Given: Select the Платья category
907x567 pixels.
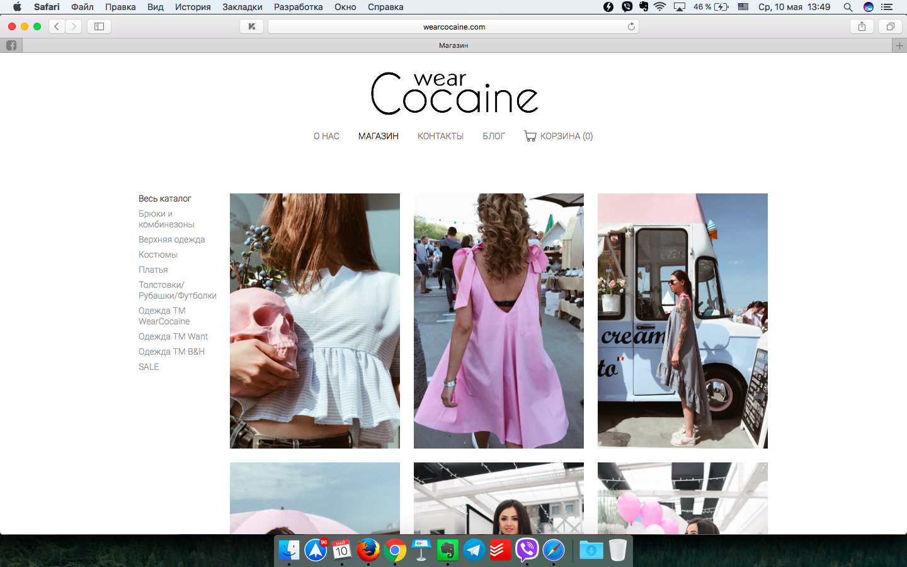Looking at the screenshot, I should pyautogui.click(x=153, y=270).
